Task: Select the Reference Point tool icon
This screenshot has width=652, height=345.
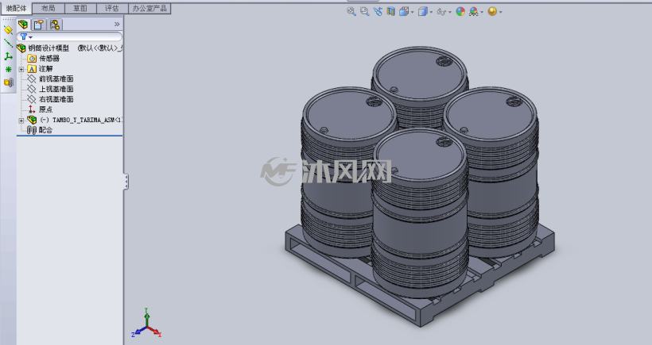Action: 8,69
